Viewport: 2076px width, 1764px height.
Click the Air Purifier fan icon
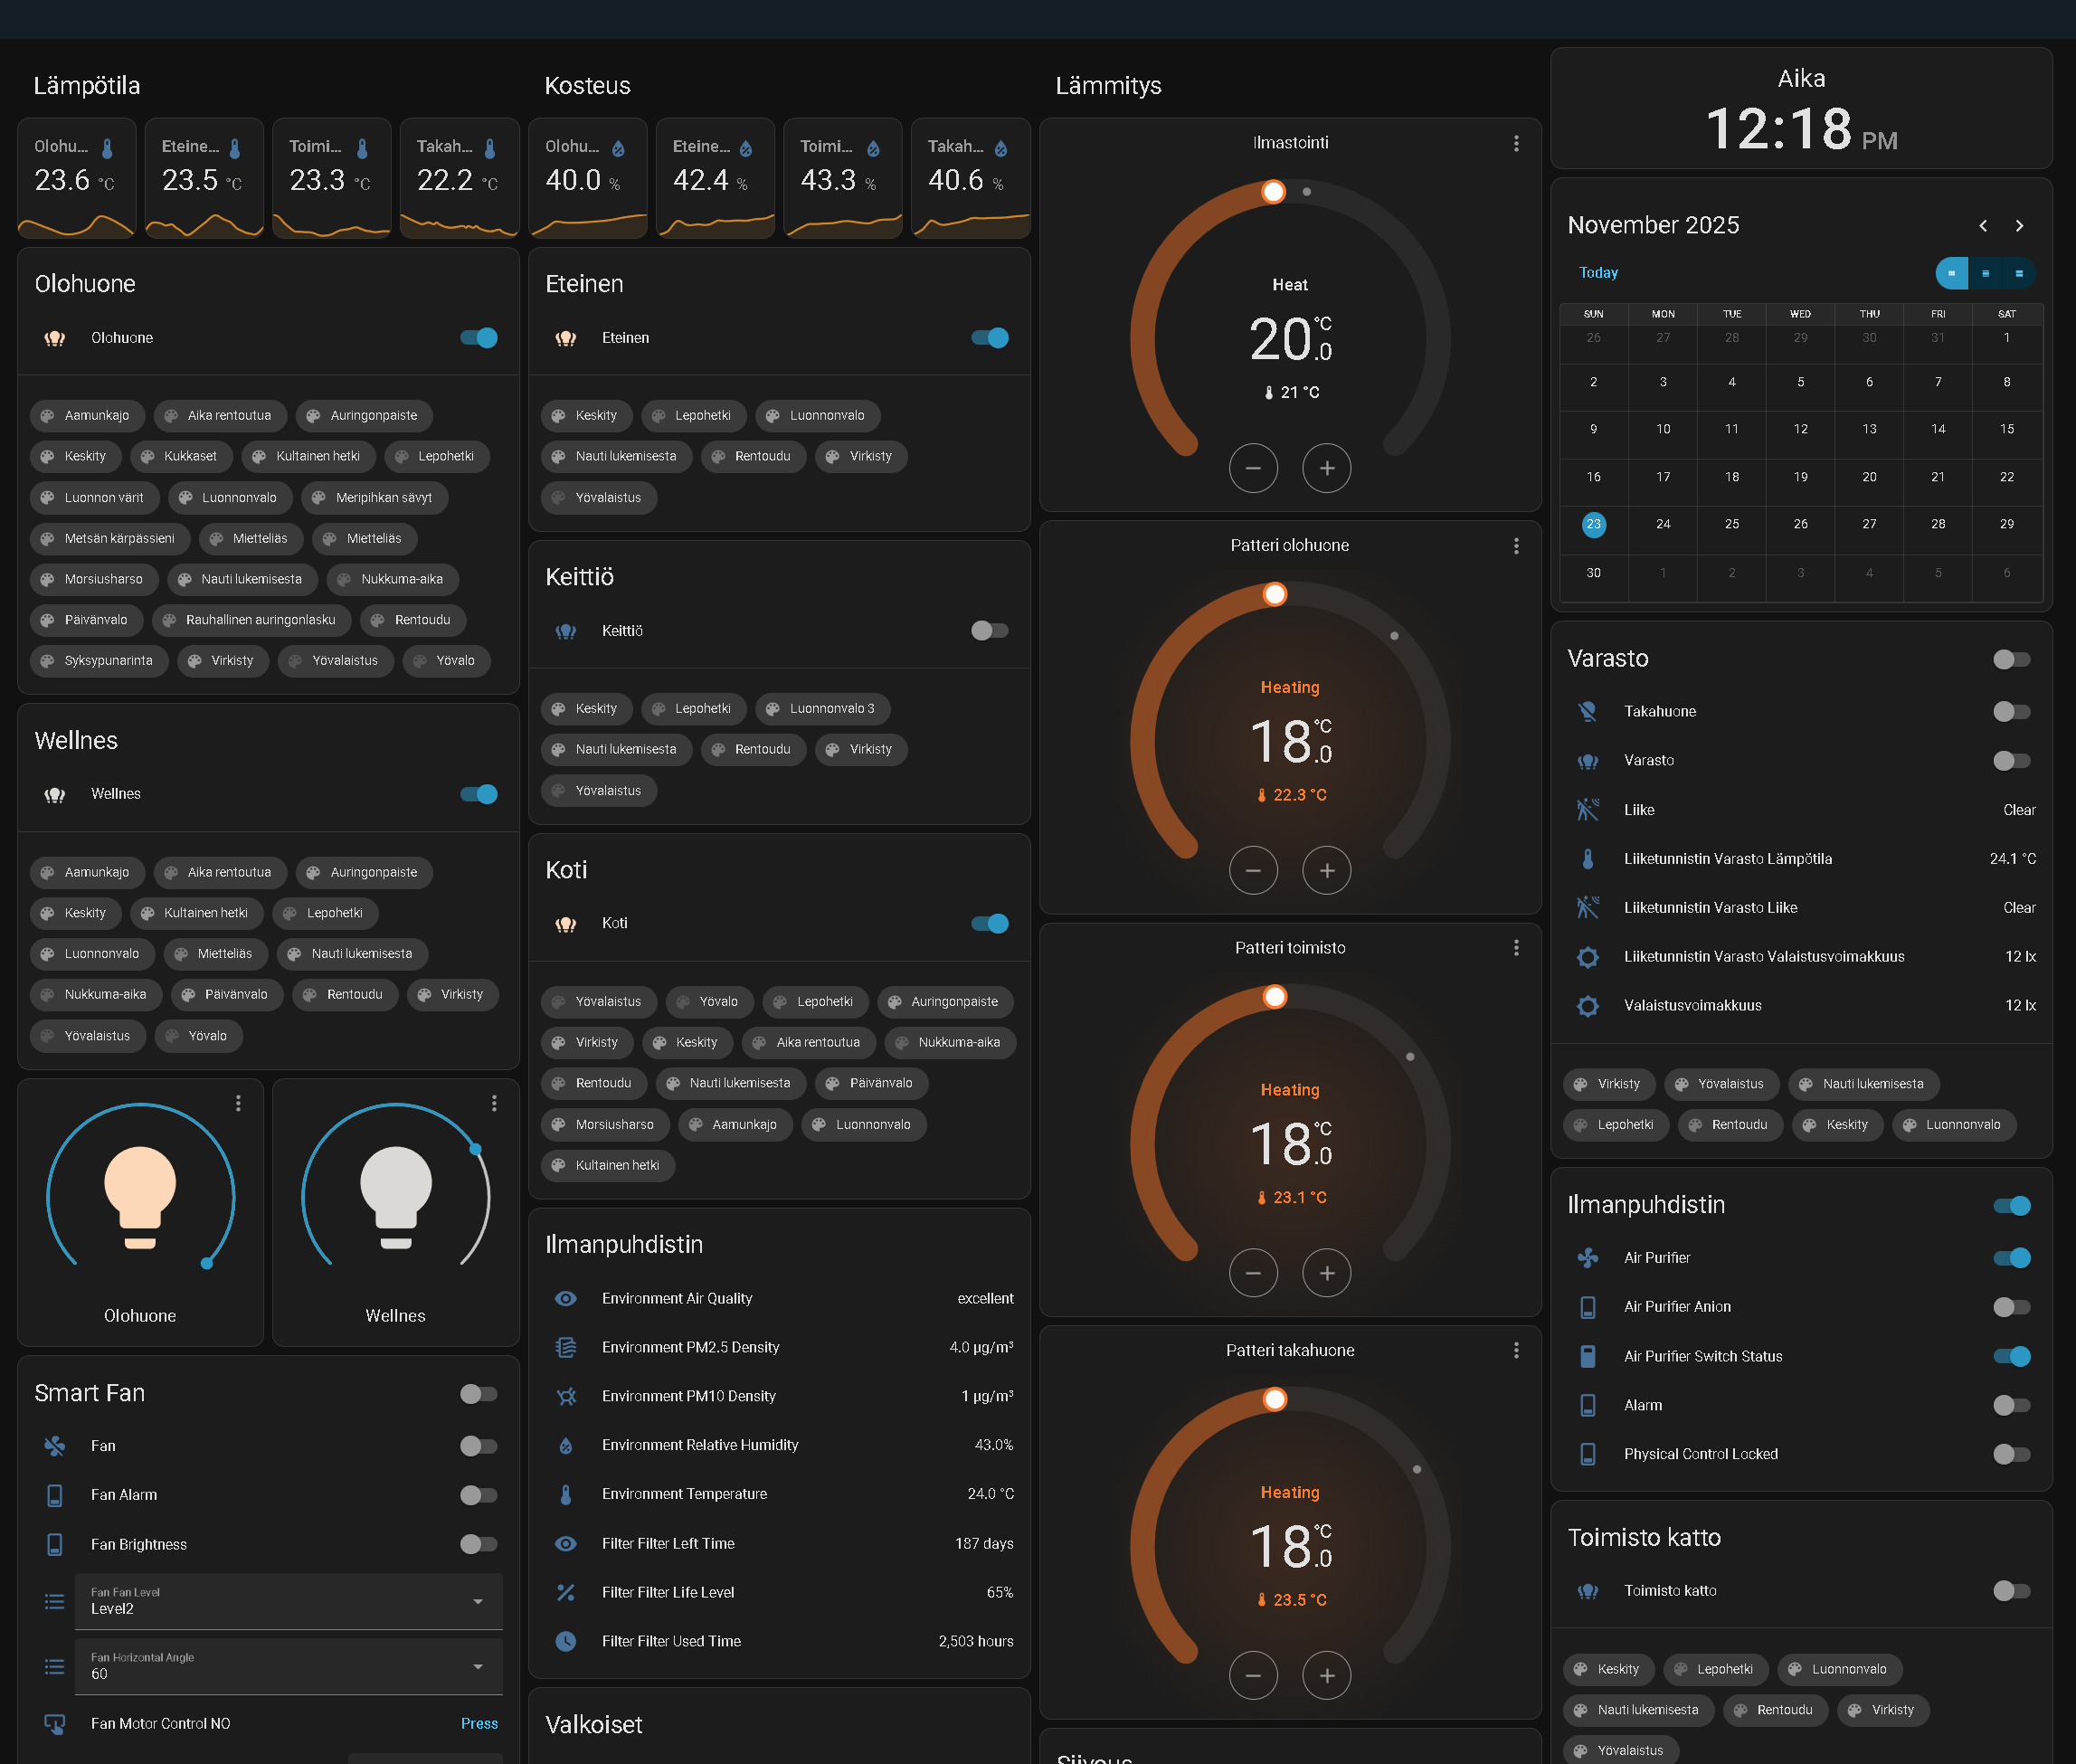[x=1587, y=1258]
